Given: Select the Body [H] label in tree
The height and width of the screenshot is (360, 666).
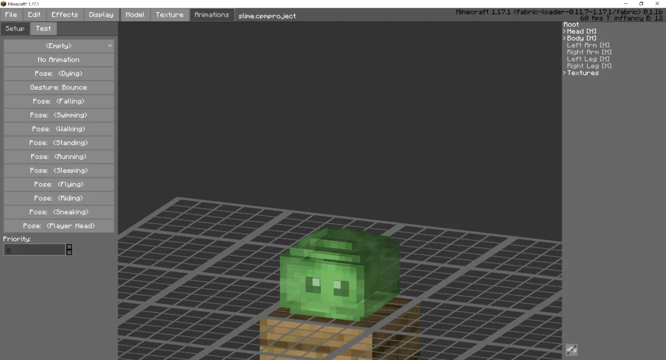Looking at the screenshot, I should 582,38.
